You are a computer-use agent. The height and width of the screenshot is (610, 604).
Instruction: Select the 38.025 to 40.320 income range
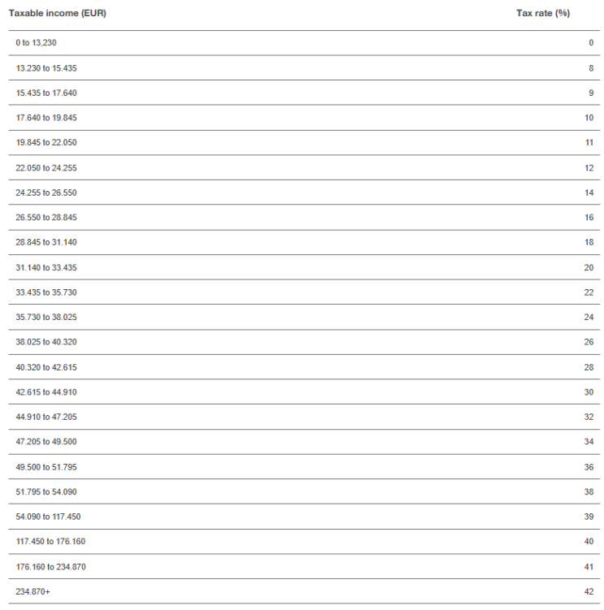(x=46, y=342)
